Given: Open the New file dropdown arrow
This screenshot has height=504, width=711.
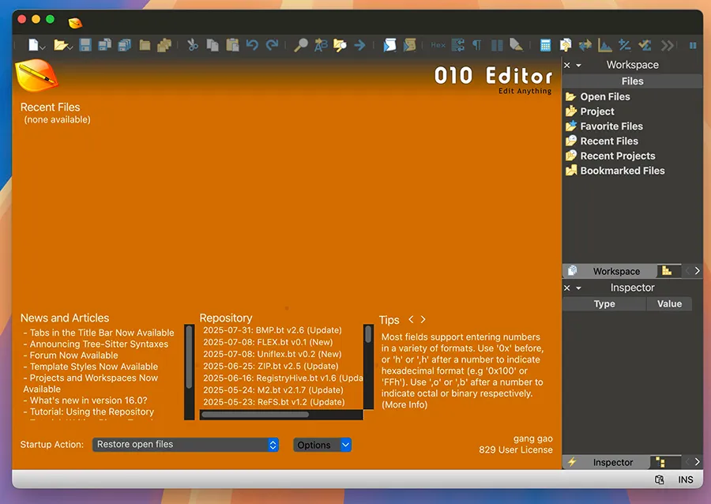Looking at the screenshot, I should pyautogui.click(x=43, y=47).
